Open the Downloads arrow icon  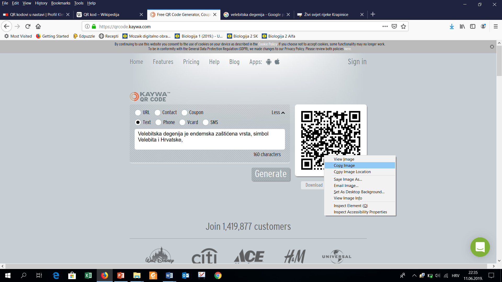click(452, 26)
